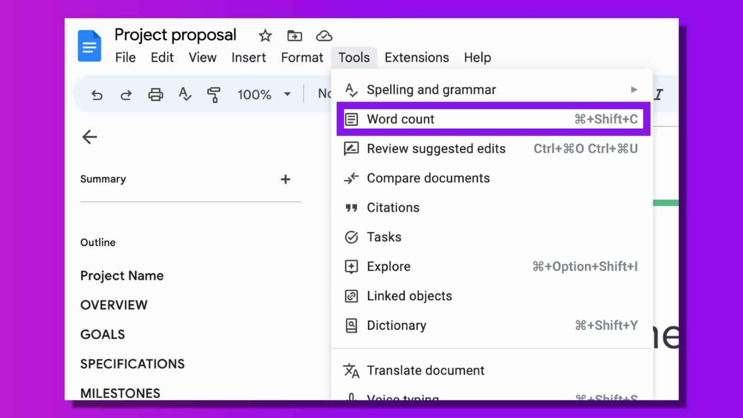Open the Google Docs home icon
The height and width of the screenshot is (418, 743).
pyautogui.click(x=90, y=46)
